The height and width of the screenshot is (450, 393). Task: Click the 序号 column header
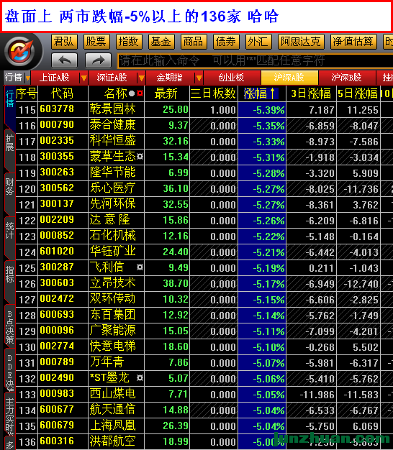pyautogui.click(x=27, y=93)
